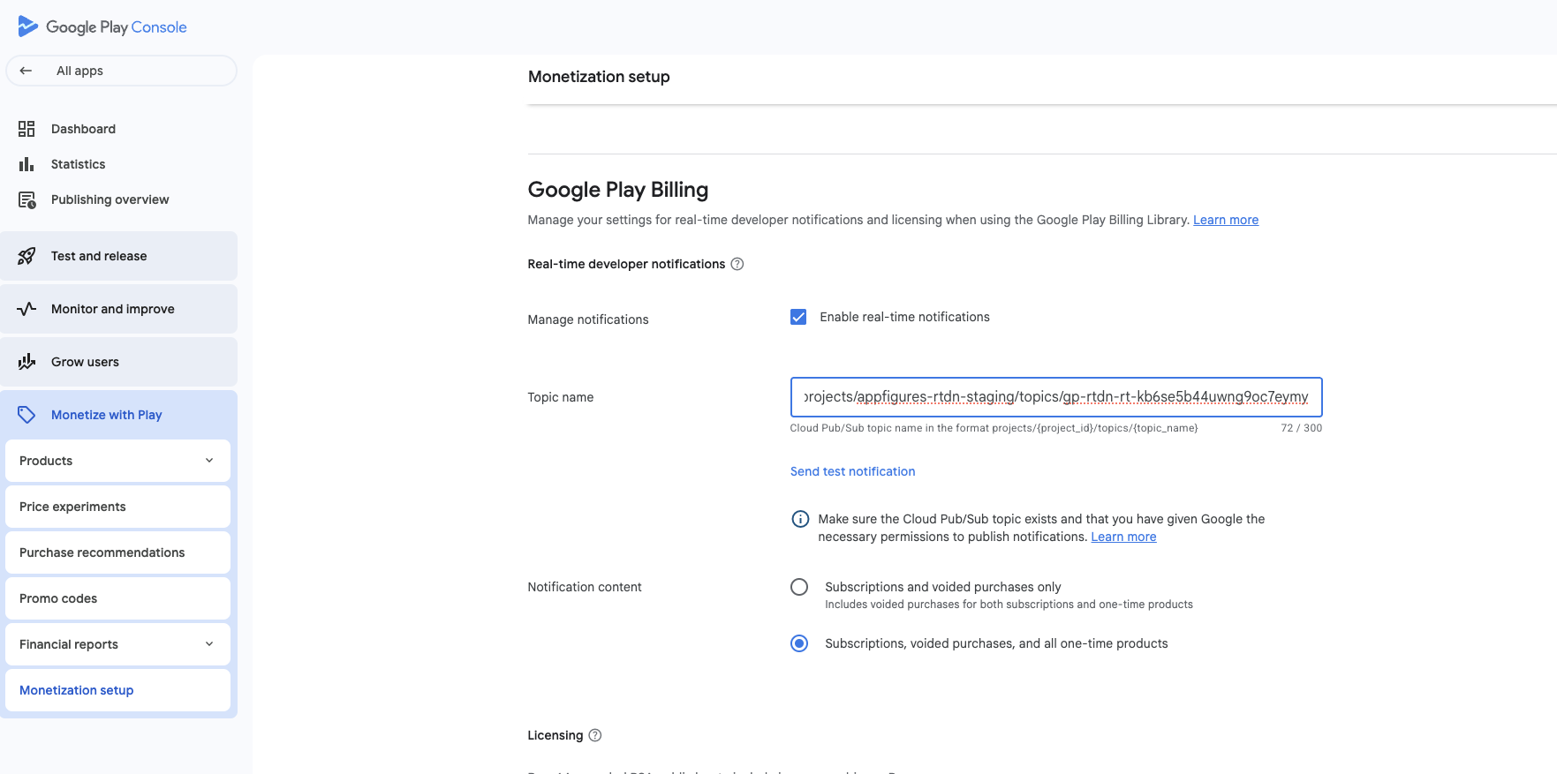1557x774 pixels.
Task: Open Learn more link about Pub/Sub permissions
Action: (1123, 537)
